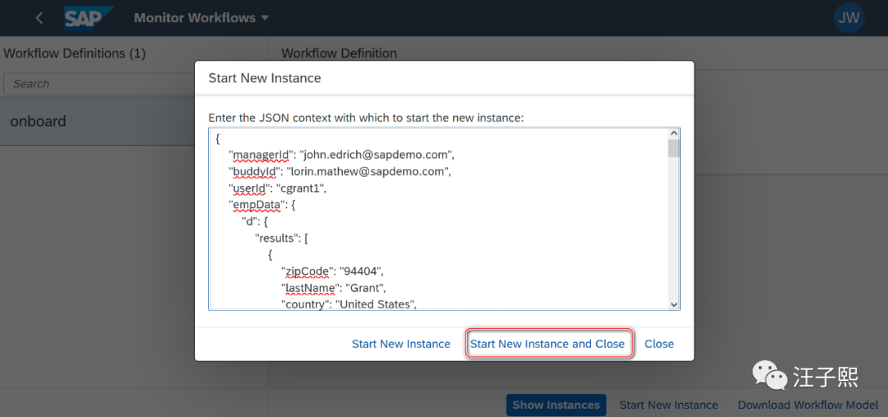Click the Show Instances footer button
Screen dimensions: 888x417
(556, 405)
